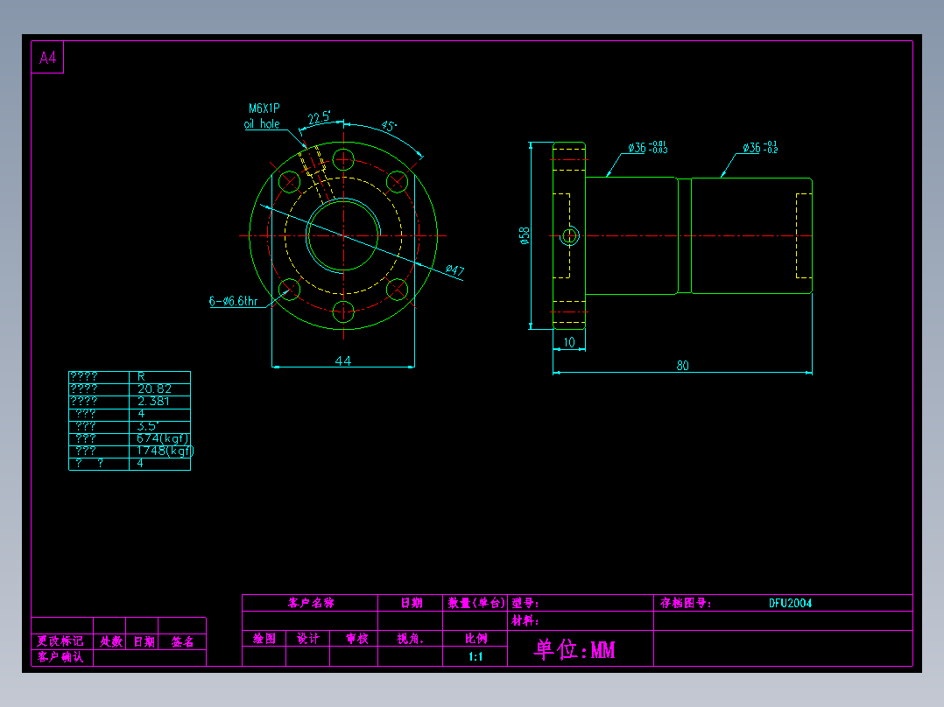Image resolution: width=944 pixels, height=707 pixels.
Task: Select the 3.5° table value
Action: pyautogui.click(x=147, y=426)
